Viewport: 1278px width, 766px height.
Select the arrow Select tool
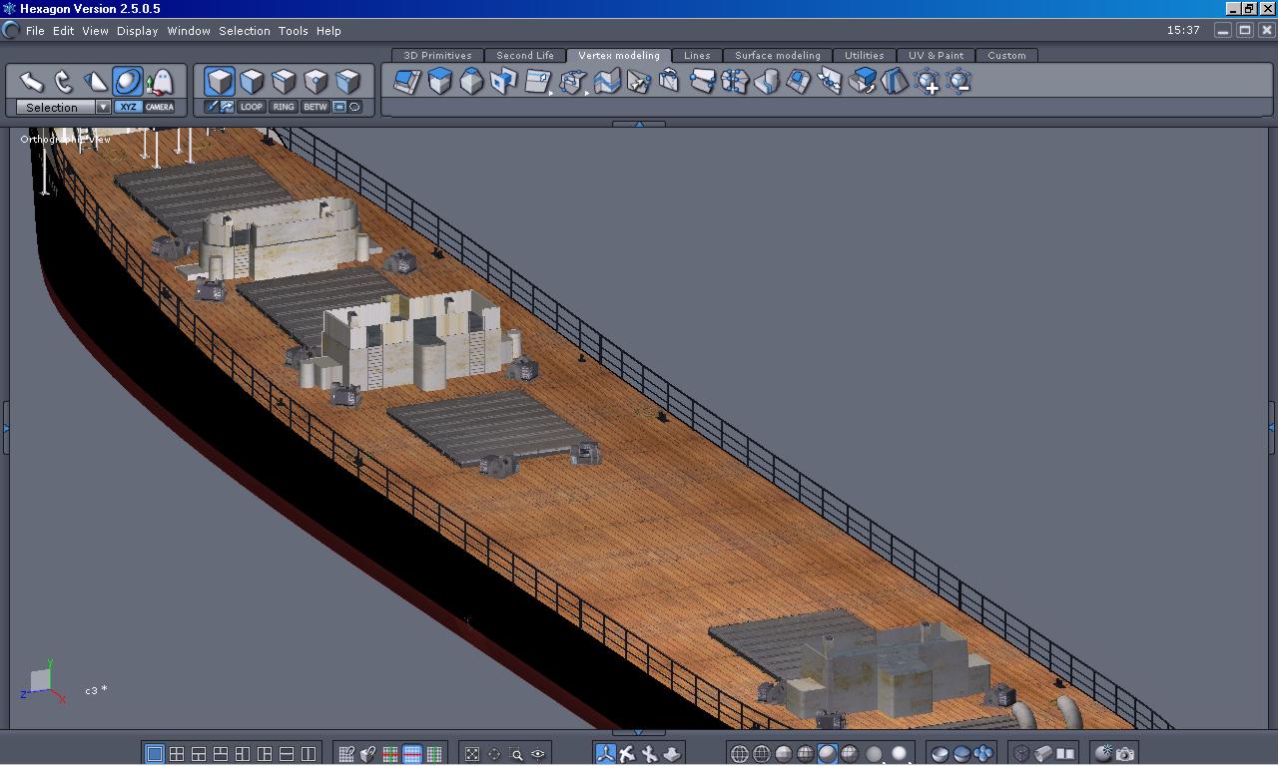pos(32,81)
